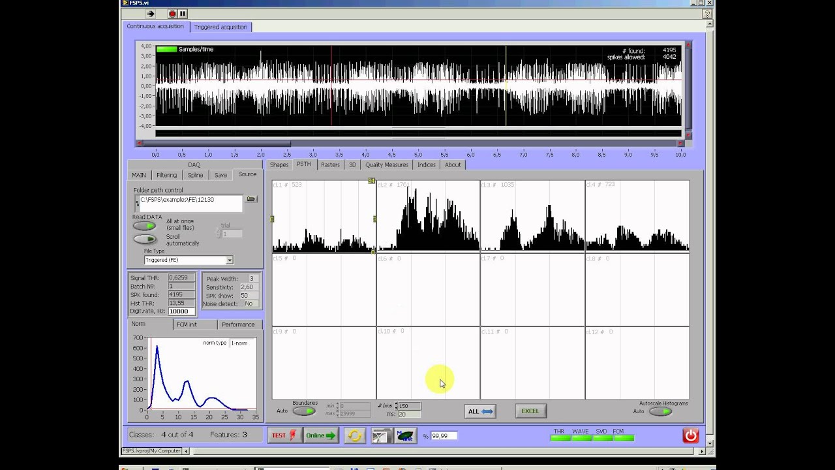
Task: Click the cl.4 PSTH histogram
Action: 637,216
